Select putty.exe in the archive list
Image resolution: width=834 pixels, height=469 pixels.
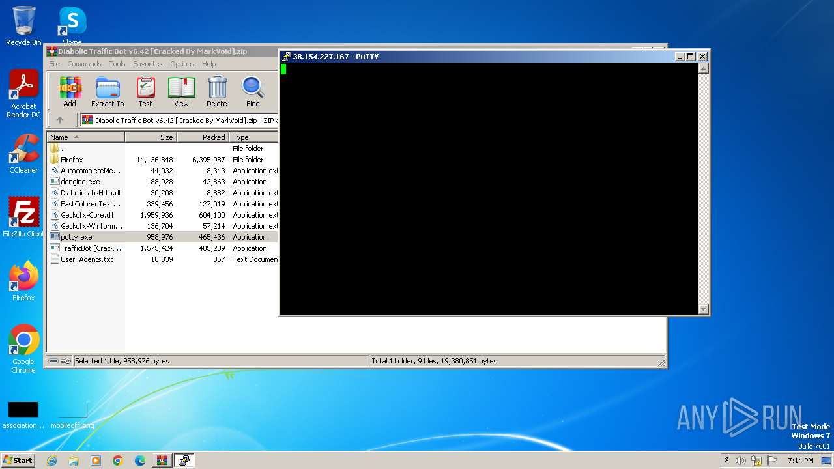click(x=163, y=237)
